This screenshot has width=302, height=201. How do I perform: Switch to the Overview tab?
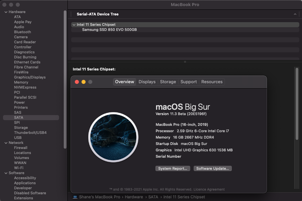124,82
